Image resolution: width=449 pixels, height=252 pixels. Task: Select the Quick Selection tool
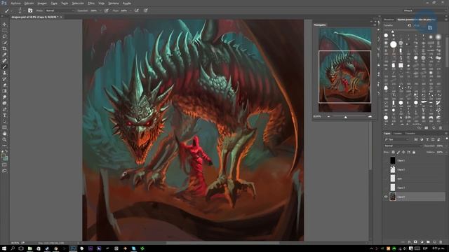(4, 43)
